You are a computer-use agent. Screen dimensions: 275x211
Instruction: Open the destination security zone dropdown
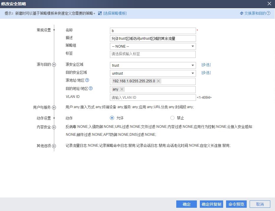coord(152,73)
